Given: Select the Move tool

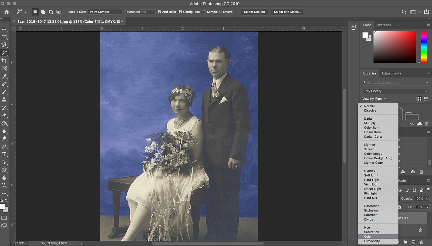Looking at the screenshot, I should tap(4, 29).
